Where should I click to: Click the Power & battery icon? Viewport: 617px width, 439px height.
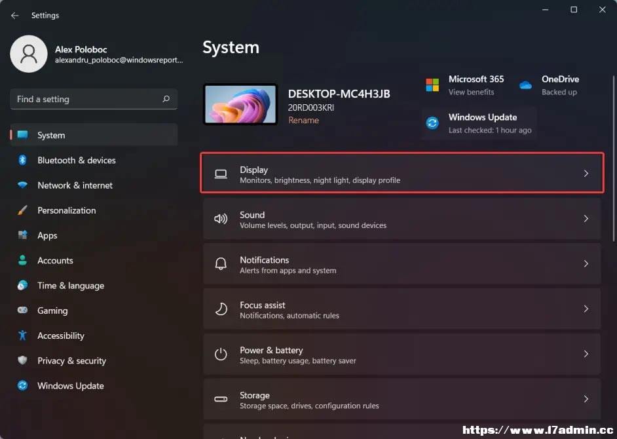coord(221,354)
